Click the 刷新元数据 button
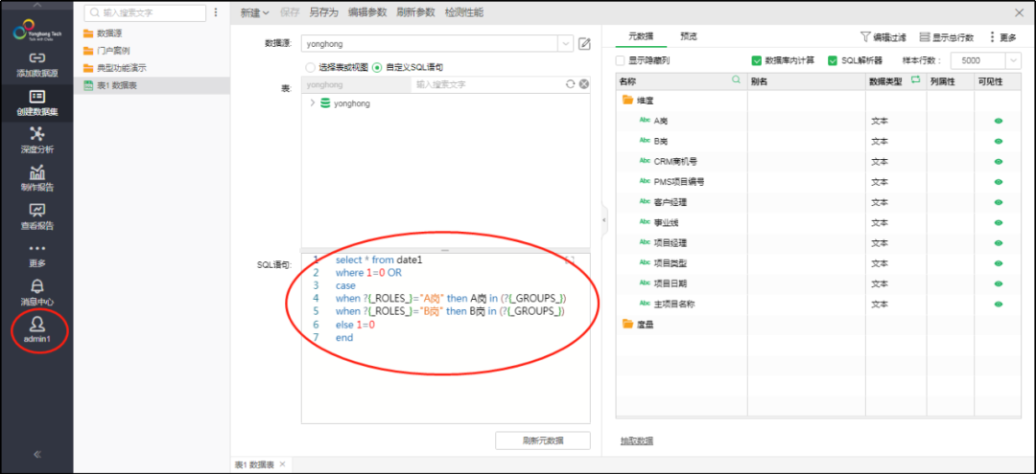Viewport: 1036px width, 474px height. (x=542, y=440)
